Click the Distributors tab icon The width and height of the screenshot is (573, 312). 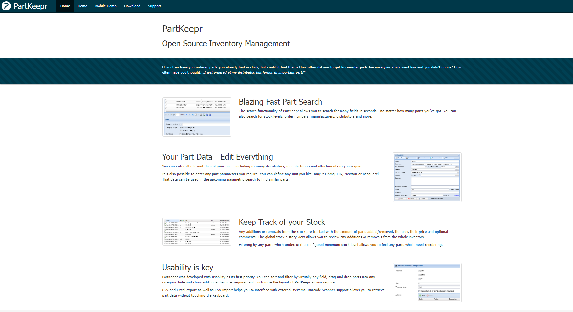tap(407, 158)
